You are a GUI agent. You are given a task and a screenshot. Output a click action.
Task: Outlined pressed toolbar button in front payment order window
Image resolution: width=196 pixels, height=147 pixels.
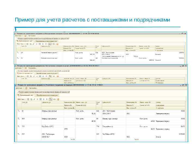[x=51, y=99]
